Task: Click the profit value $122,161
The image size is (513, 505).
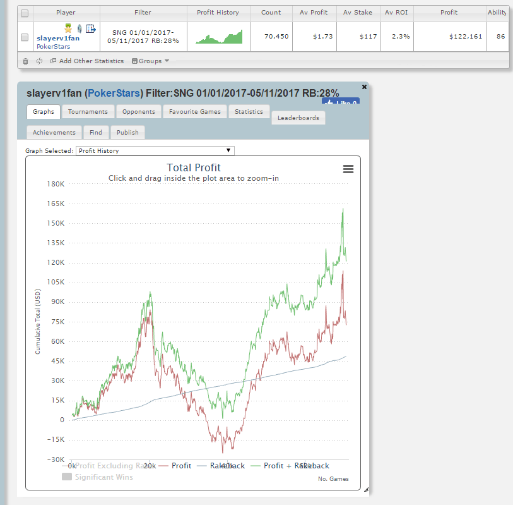Action: (466, 37)
